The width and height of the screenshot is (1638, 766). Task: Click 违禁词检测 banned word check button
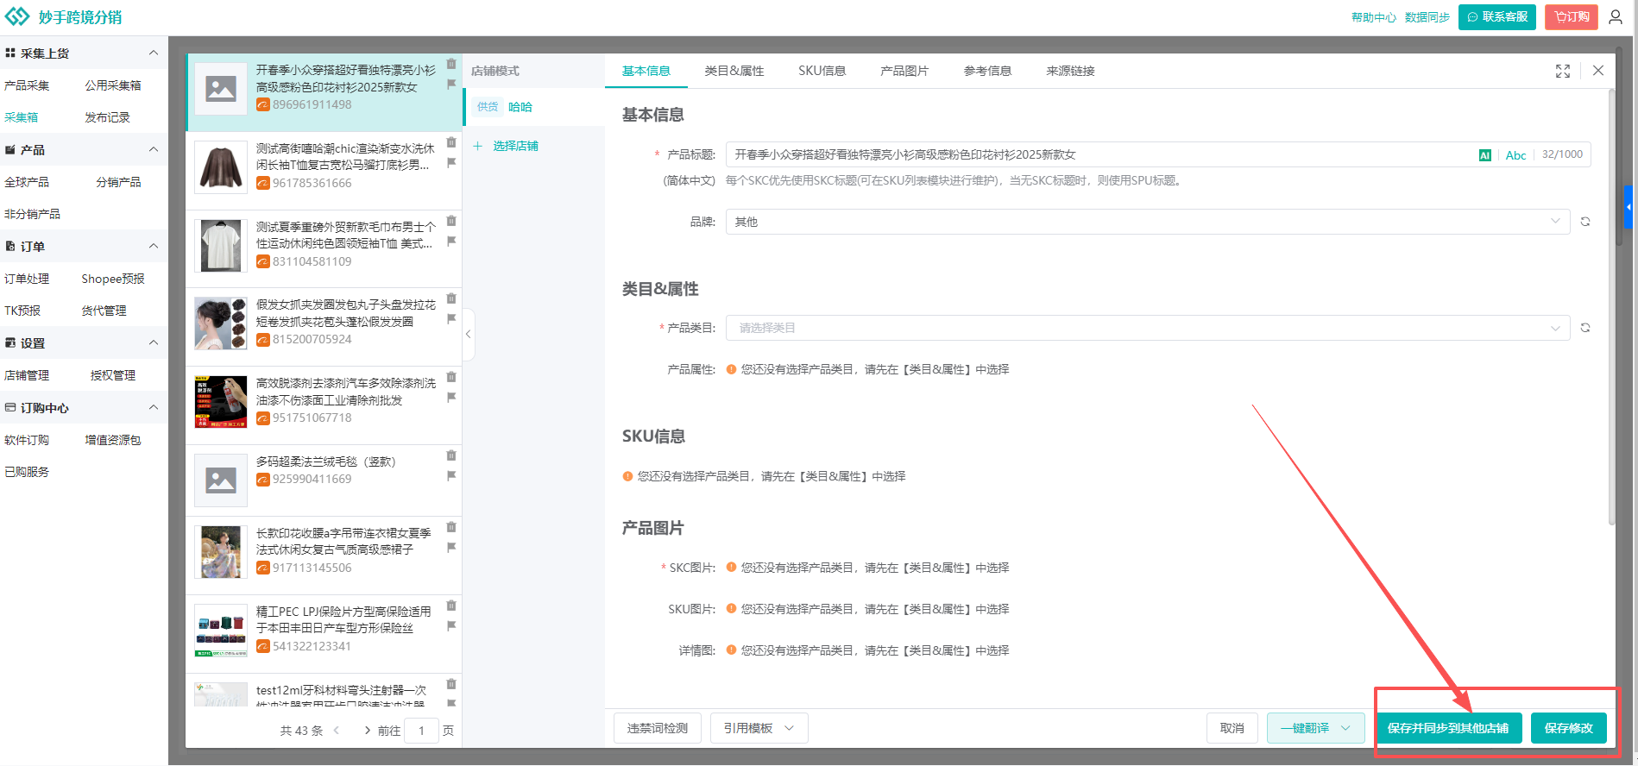point(657,728)
